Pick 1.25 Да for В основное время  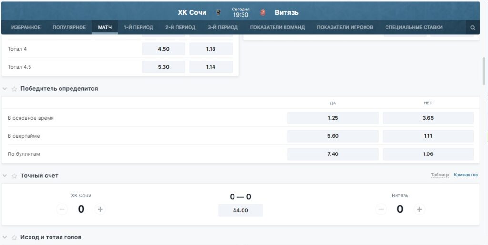click(x=333, y=118)
